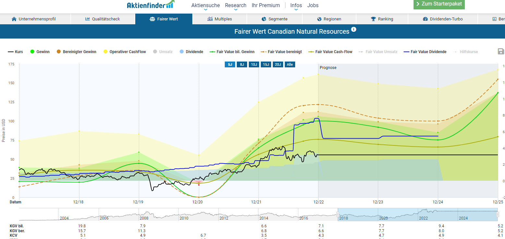Viewport: 505px width, 239px height.
Task: Choose the 10J time range
Action: 254,64
